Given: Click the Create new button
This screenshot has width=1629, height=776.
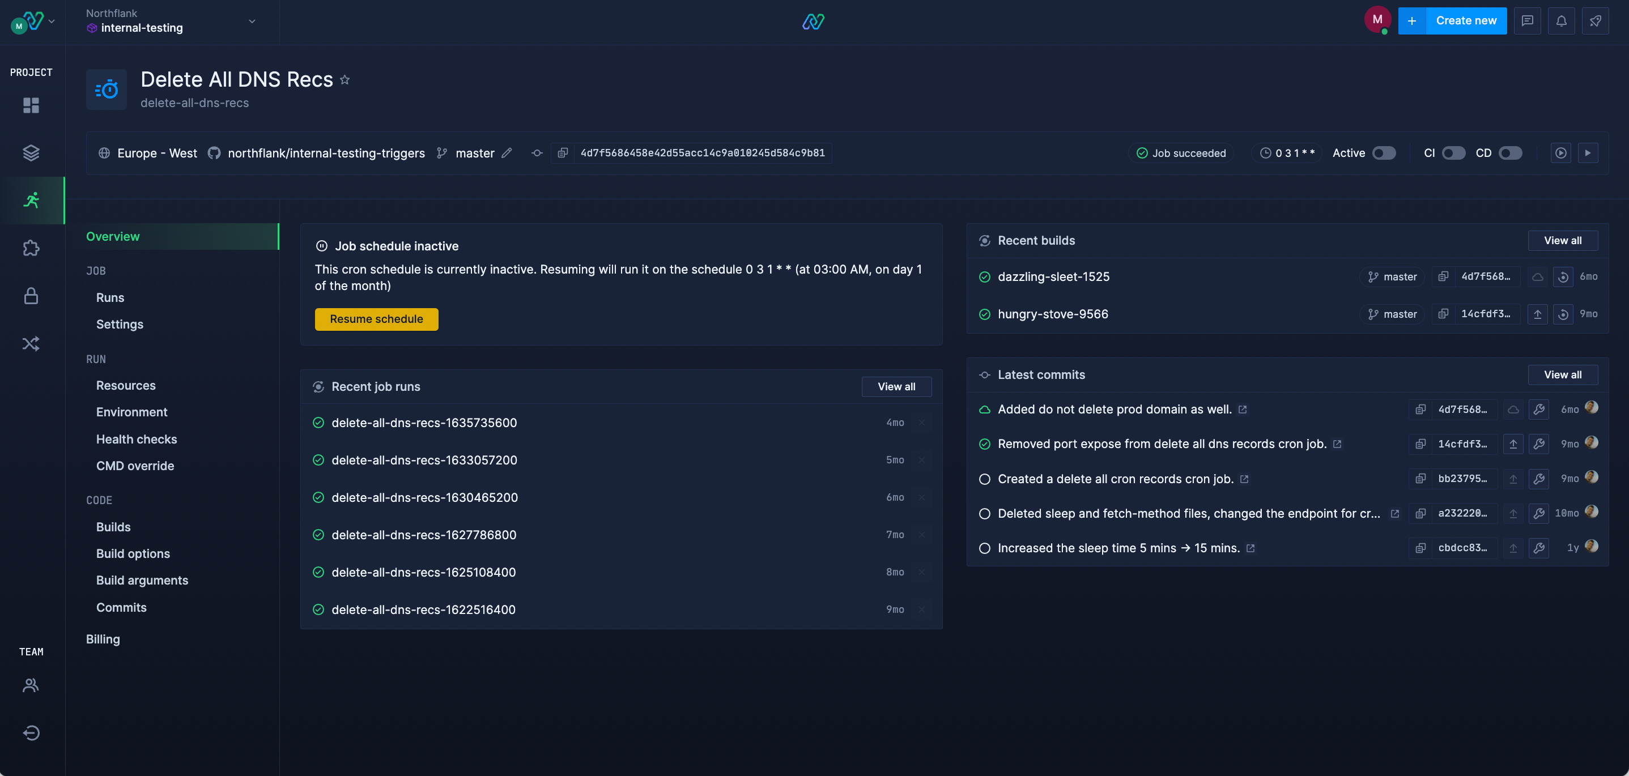Looking at the screenshot, I should (x=1452, y=21).
